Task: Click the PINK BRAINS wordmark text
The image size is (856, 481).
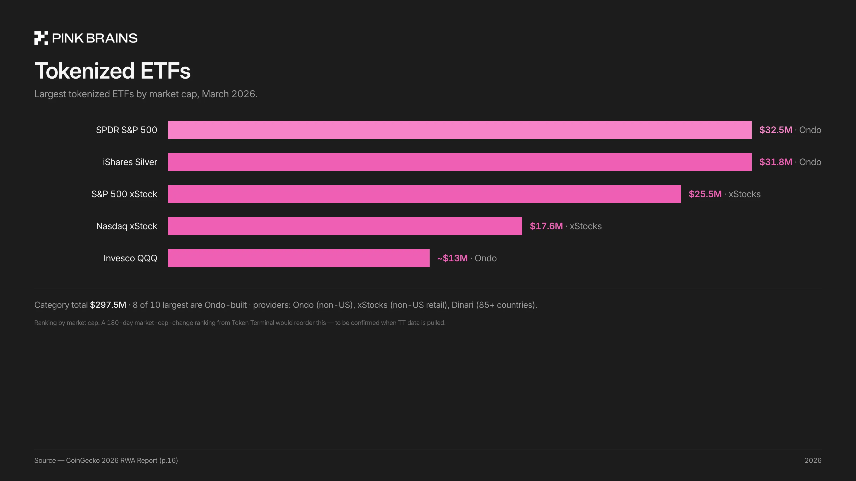Action: (x=95, y=38)
